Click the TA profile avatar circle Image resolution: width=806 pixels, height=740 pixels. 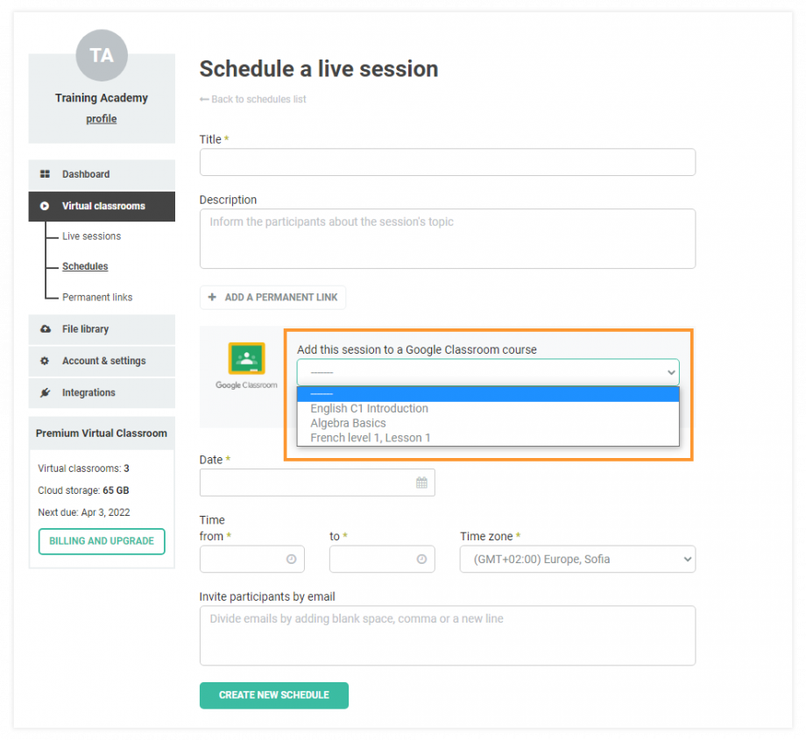101,55
